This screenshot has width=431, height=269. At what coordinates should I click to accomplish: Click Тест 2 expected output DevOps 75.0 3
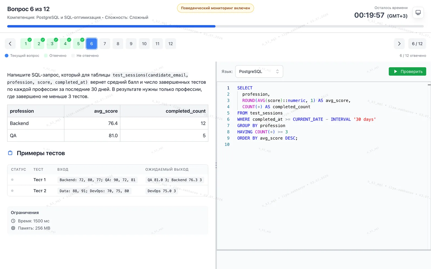tap(162, 191)
